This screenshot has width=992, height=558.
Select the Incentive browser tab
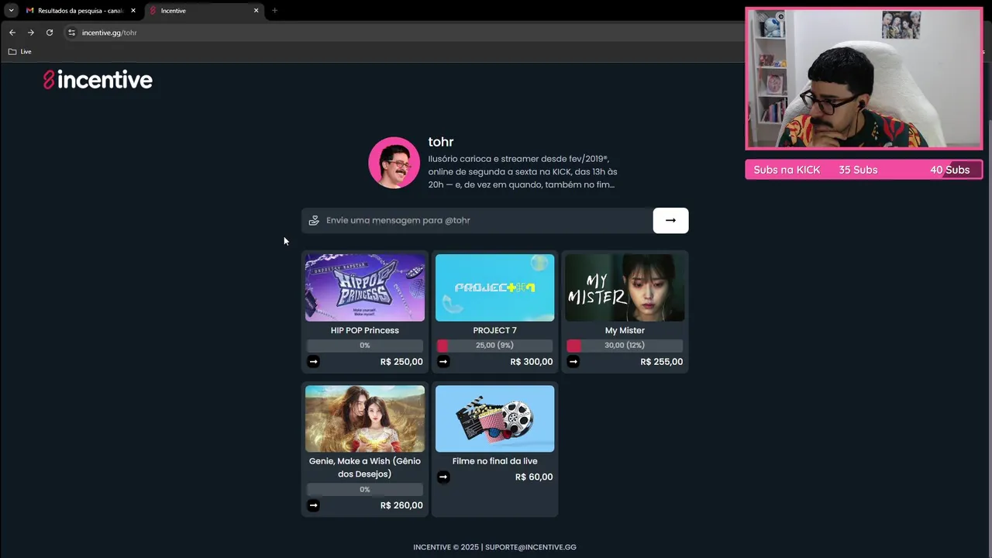pos(204,11)
